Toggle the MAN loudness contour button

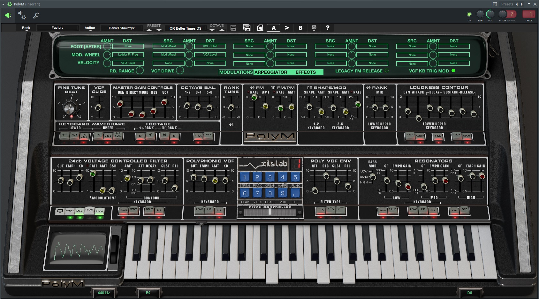coord(467,137)
